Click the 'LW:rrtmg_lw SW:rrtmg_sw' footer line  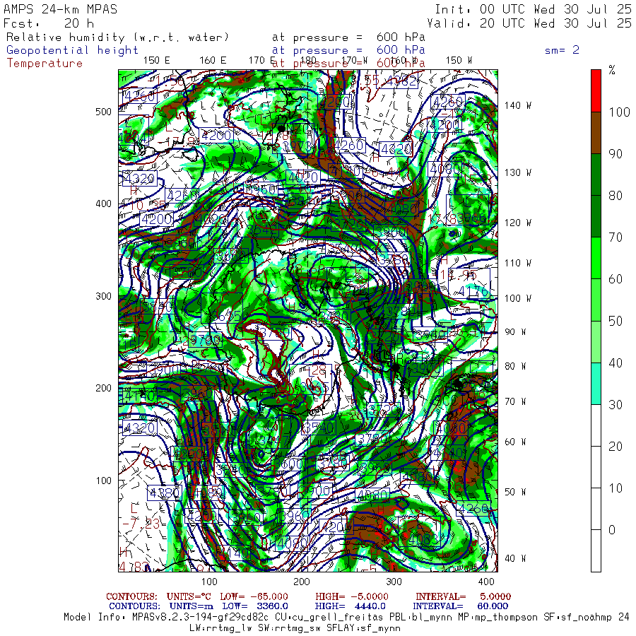tap(295, 628)
